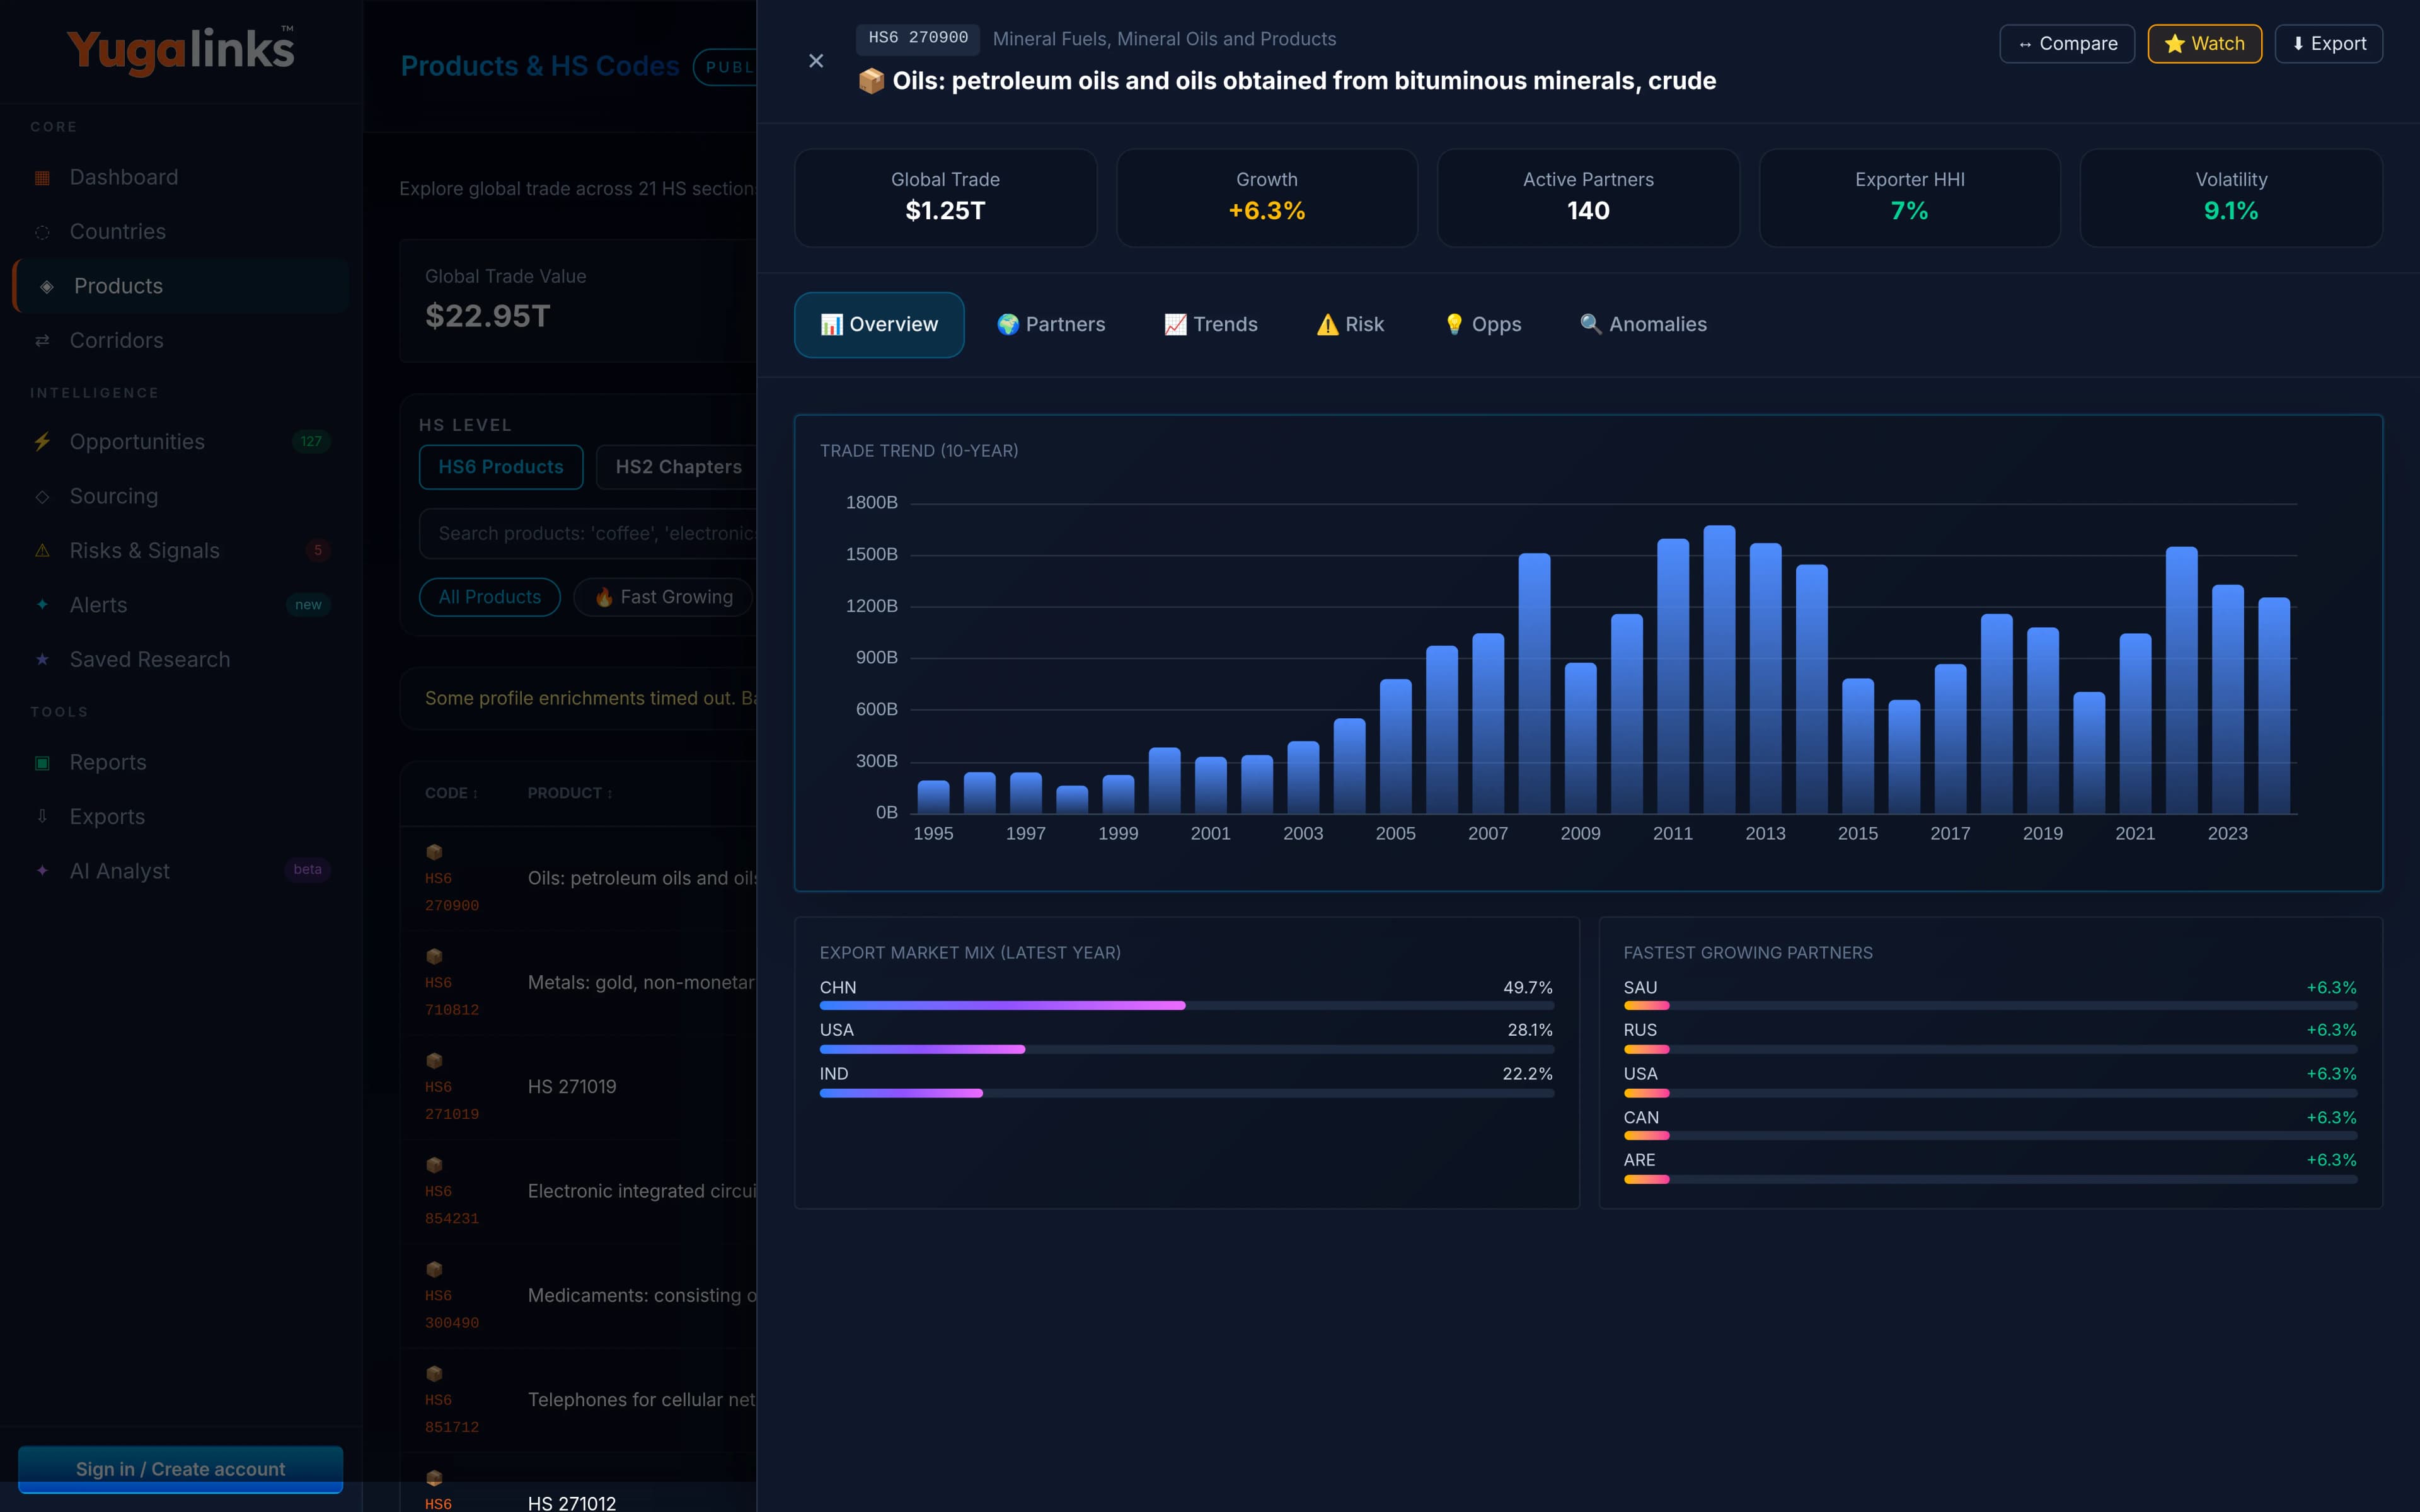Click the Countries sidebar icon
Screen dimensions: 2420x1512
(x=42, y=232)
